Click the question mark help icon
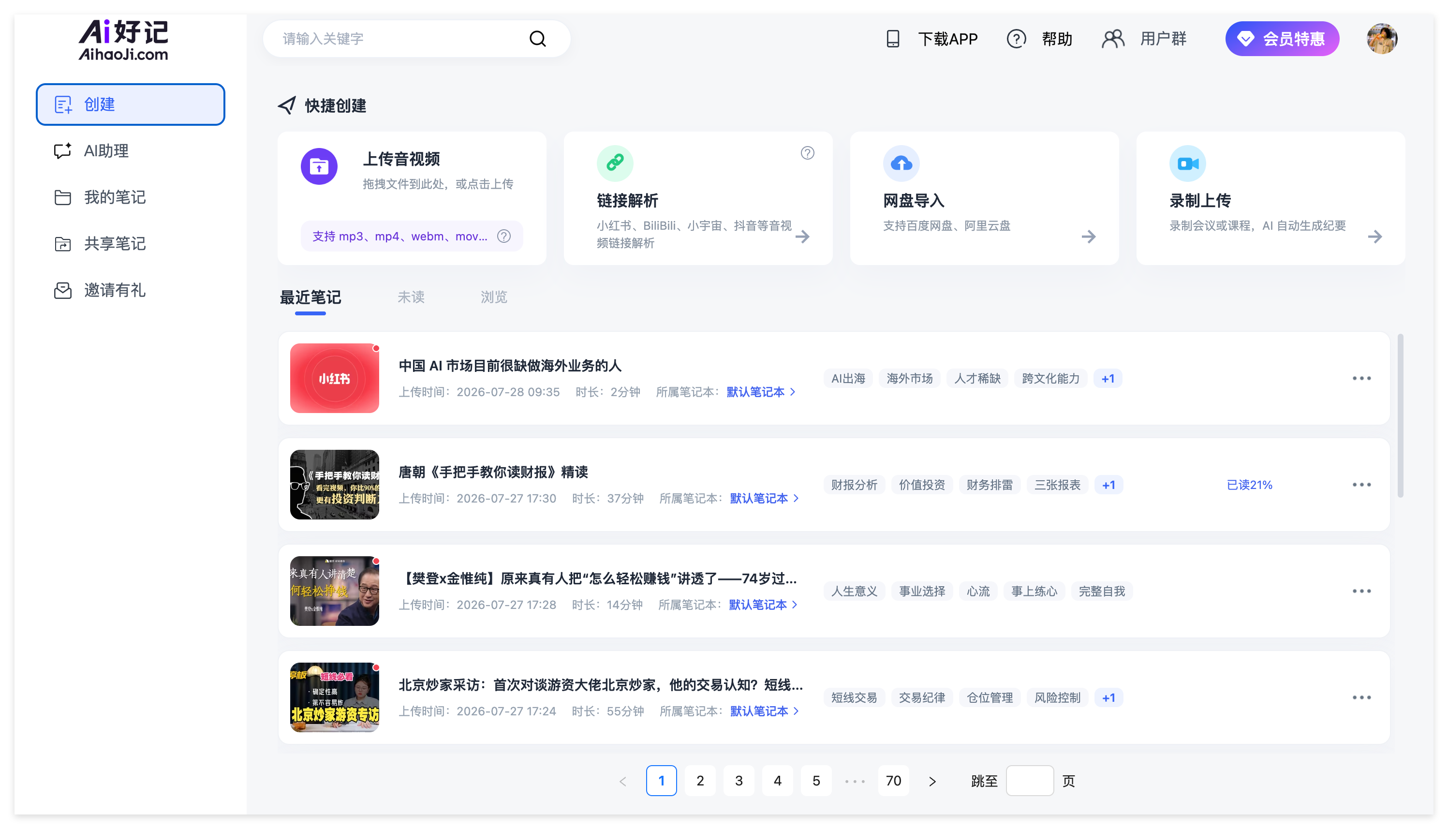The image size is (1448, 829). pyautogui.click(x=1016, y=39)
